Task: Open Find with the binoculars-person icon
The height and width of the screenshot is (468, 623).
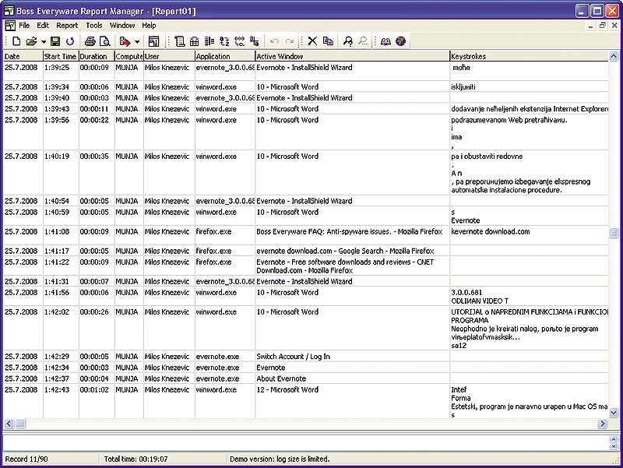Action: (347, 41)
